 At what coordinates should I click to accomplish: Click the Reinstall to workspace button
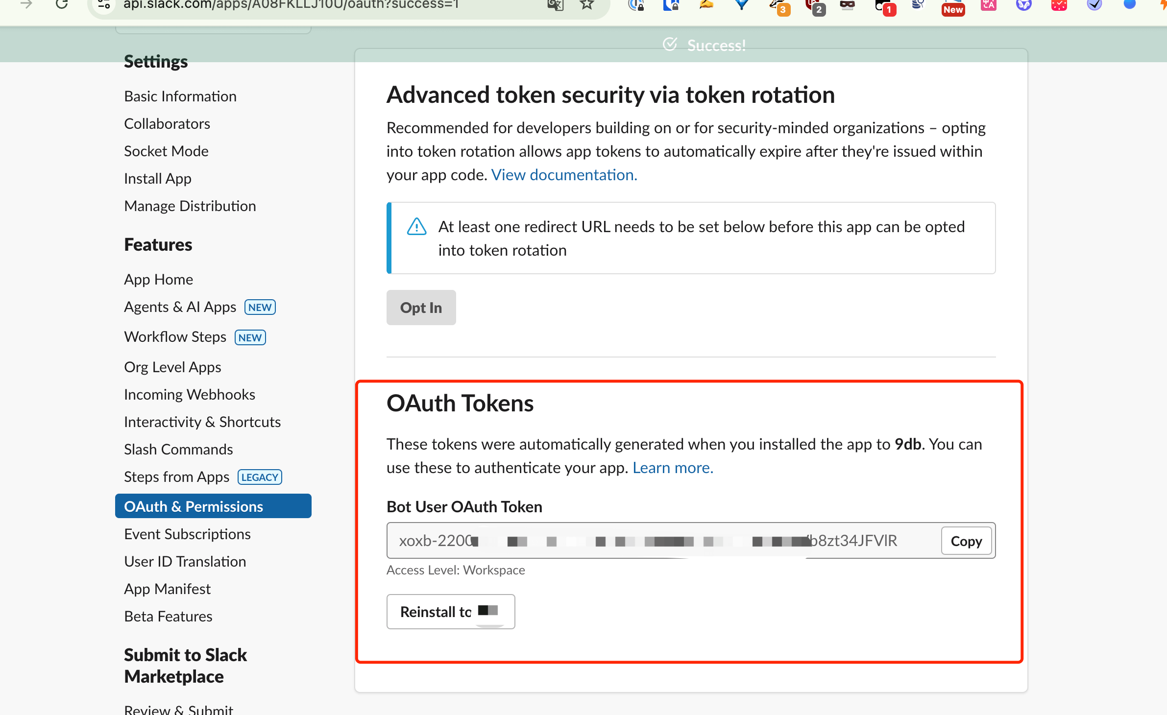[450, 611]
